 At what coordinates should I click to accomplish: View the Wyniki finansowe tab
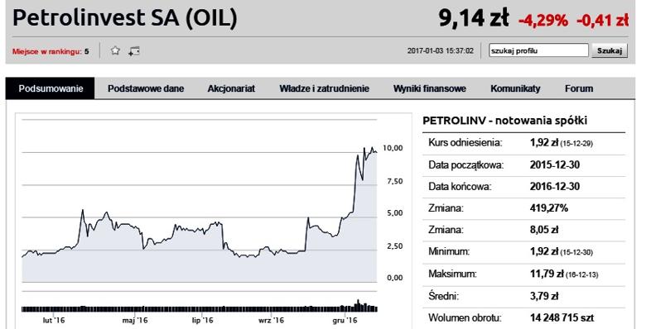430,88
